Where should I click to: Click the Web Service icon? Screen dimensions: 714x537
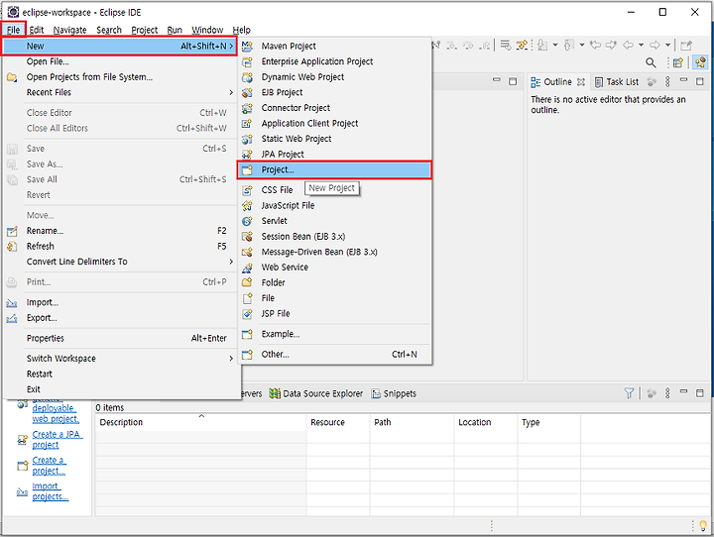pyautogui.click(x=247, y=268)
